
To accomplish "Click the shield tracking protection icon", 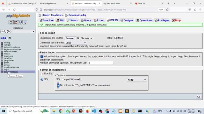I will (37, 9).
